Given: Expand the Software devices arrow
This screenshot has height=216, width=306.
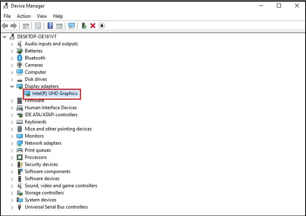Looking at the screenshot, I should pos(12,179).
